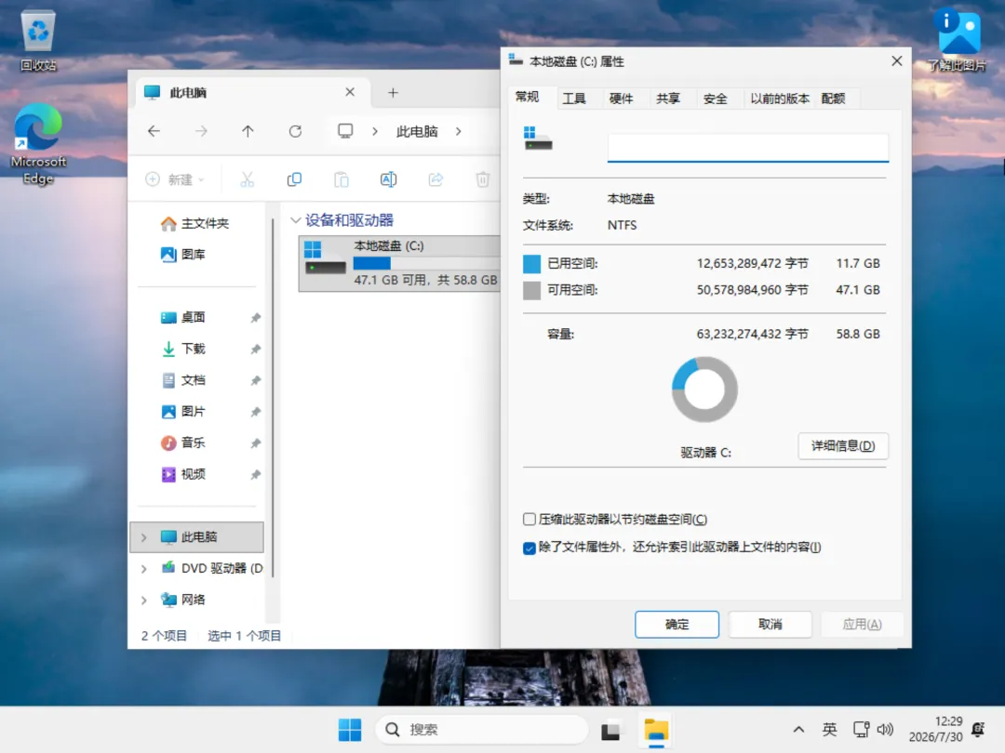Open a new Explorer tab with plus

click(393, 93)
